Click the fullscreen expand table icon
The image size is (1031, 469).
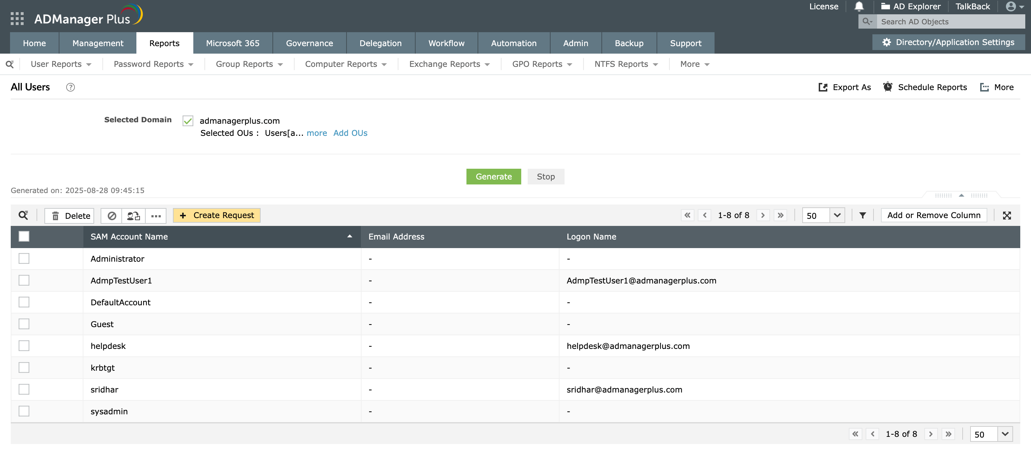tap(1007, 215)
